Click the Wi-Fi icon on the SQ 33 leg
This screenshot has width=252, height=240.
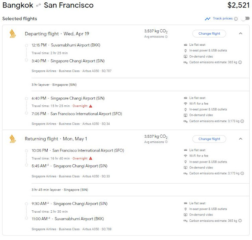click(x=185, y=156)
